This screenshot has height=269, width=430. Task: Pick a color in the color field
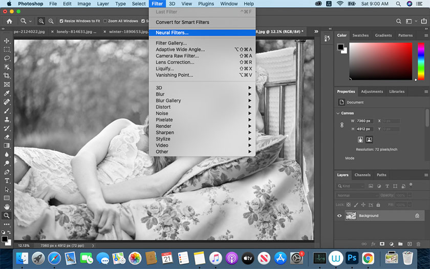click(381, 61)
